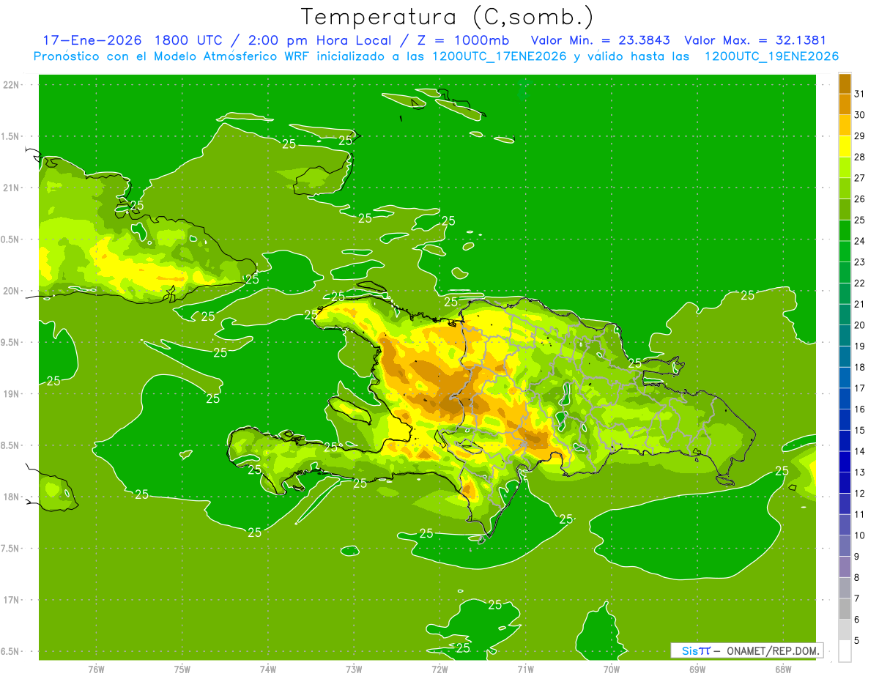Pick the blue legend band between 15 and 16
Viewport: 879px width, 679px height.
click(x=845, y=420)
